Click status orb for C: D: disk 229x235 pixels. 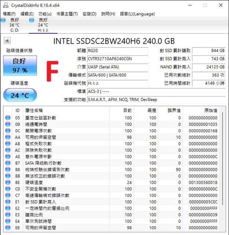tap(3, 21)
